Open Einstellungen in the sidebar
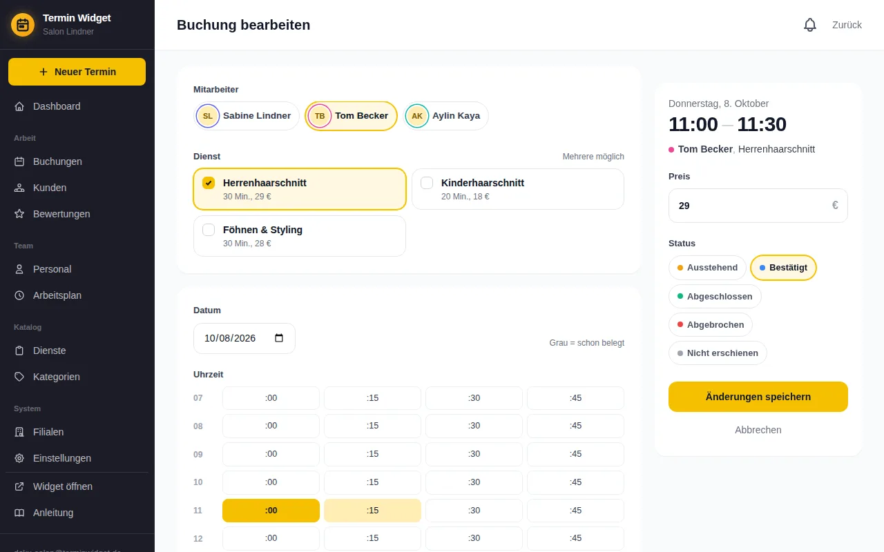This screenshot has height=552, width=884. (77, 458)
